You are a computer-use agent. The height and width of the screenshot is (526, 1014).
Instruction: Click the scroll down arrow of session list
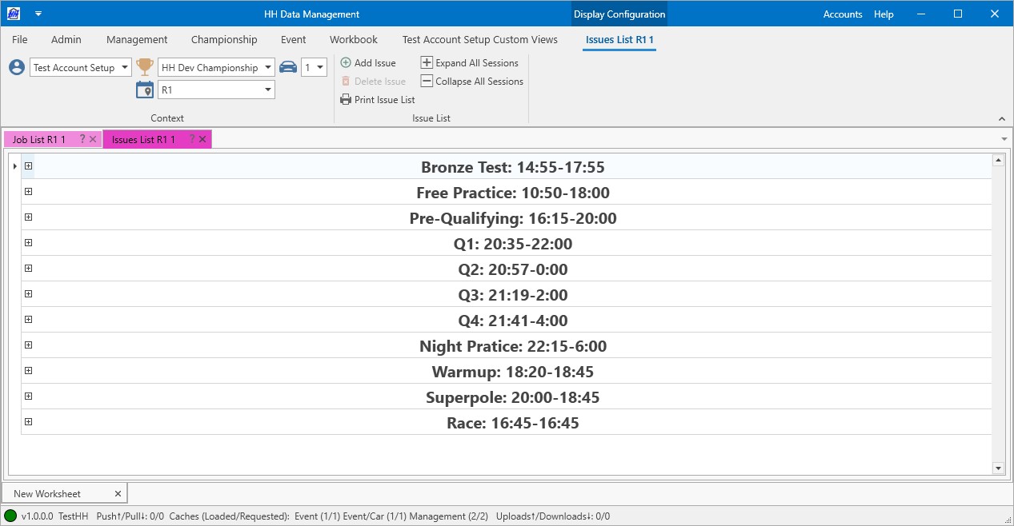pos(998,468)
